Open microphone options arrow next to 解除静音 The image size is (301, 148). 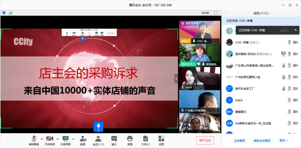[42, 139]
